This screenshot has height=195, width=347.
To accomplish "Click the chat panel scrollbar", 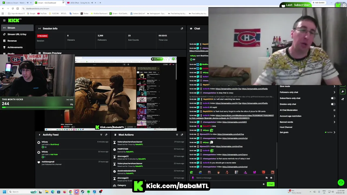I will tap(277, 155).
